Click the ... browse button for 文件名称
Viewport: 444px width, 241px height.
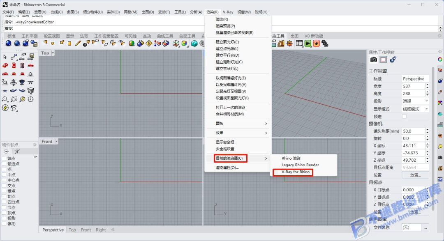point(425,227)
